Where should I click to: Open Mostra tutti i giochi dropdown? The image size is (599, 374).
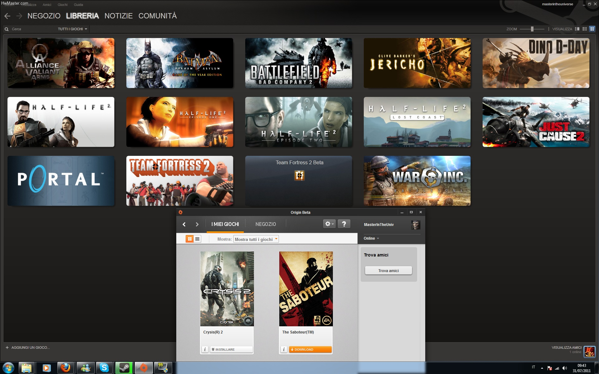(256, 239)
